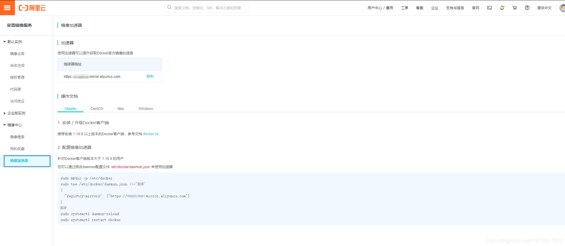Click the 'sudo systemctl restart docker' line
565x246 pixels.
[91, 220]
